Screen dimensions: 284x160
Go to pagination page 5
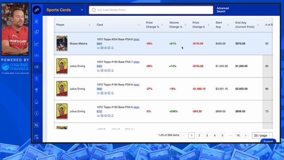pyautogui.click(x=222, y=136)
